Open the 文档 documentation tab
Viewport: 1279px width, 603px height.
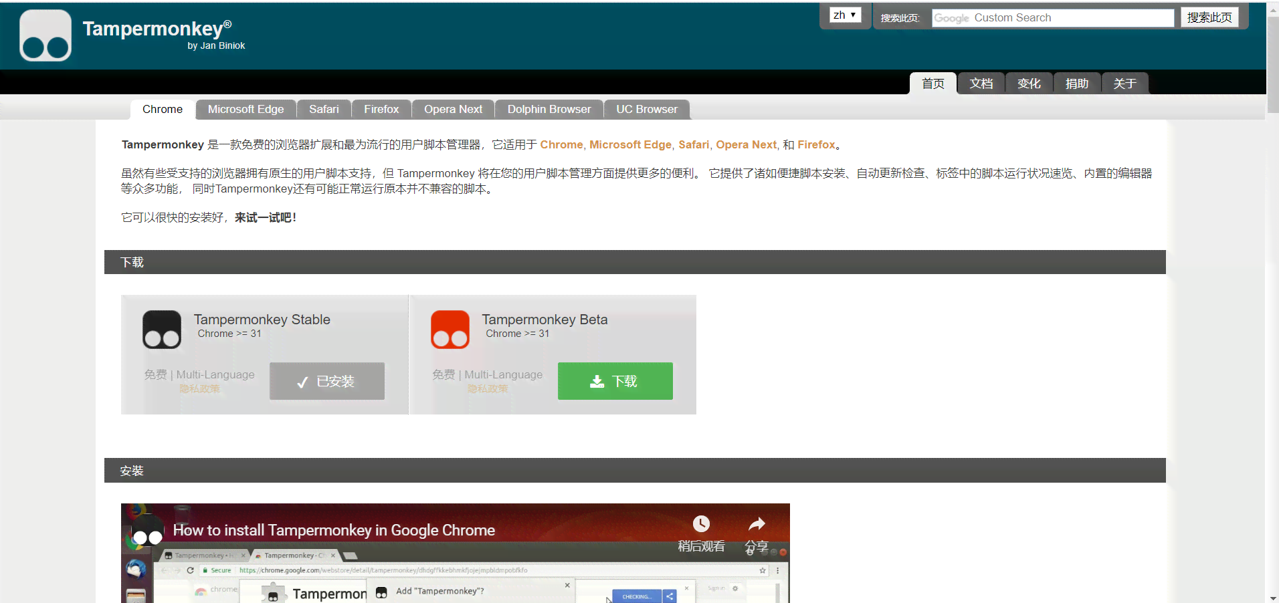(981, 84)
